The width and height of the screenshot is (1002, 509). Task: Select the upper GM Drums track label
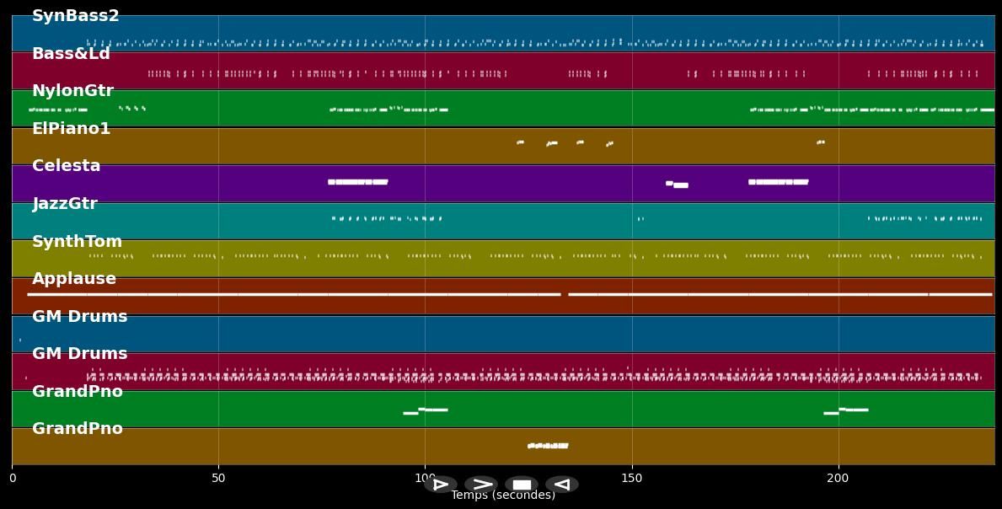[79, 317]
